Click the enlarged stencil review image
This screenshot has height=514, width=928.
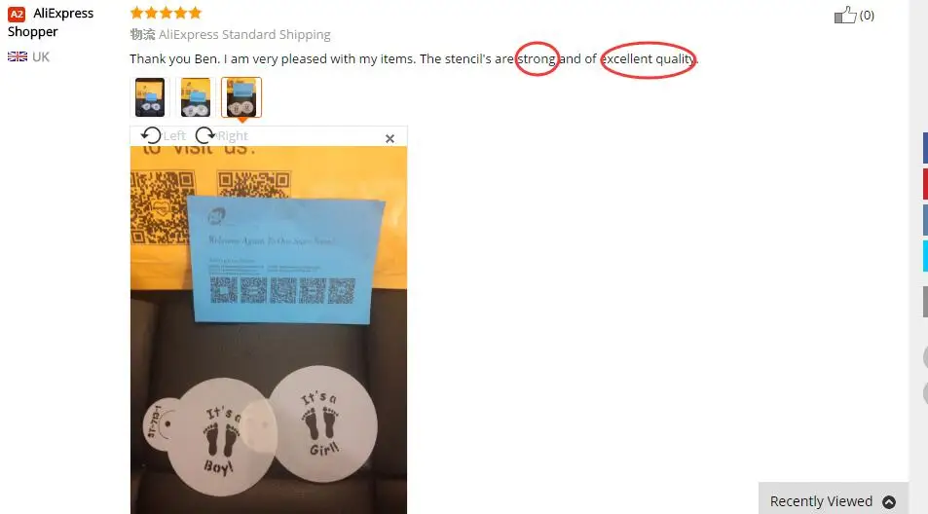269,330
